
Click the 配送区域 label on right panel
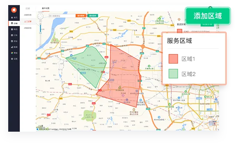pos(181,24)
